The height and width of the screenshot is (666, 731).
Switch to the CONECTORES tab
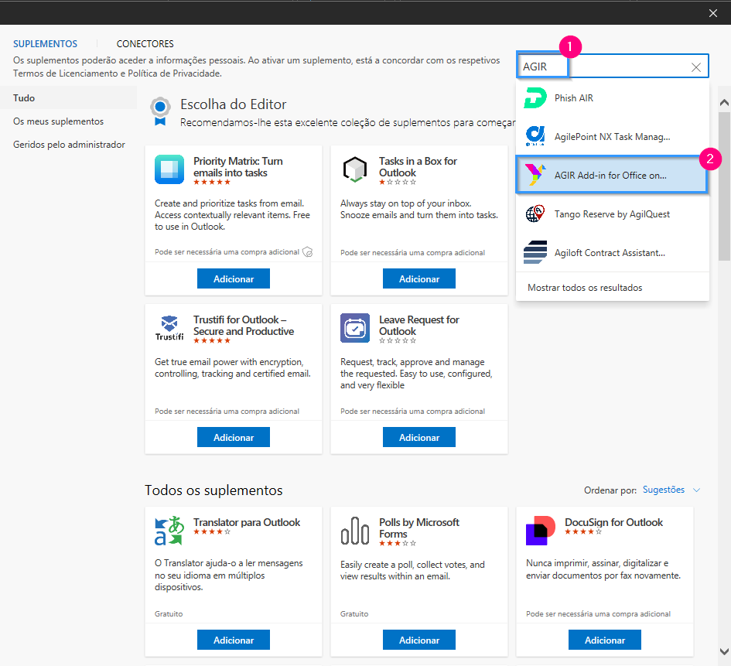pos(145,44)
